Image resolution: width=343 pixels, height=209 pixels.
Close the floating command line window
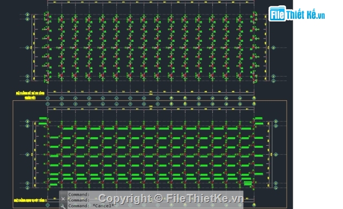coord(63,199)
